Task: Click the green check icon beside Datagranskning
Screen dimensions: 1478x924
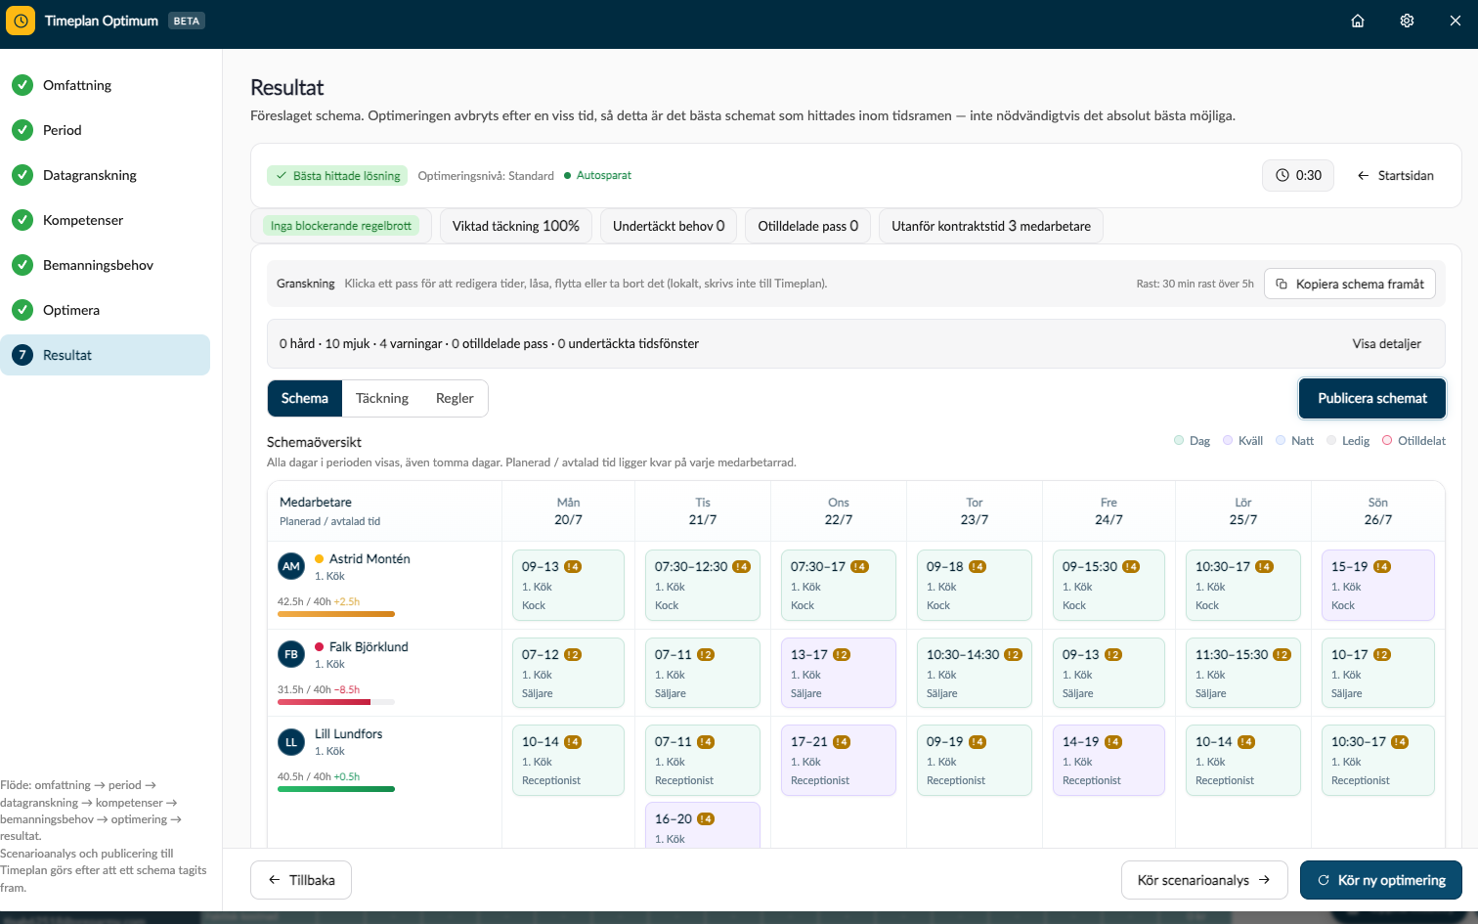Action: [x=22, y=175]
